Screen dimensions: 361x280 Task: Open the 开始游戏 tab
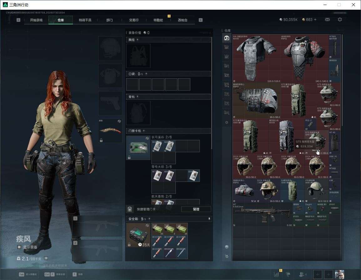coord(36,20)
